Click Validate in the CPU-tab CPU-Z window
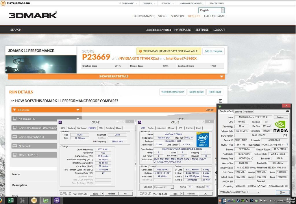Image resolution: width=296 pixels, height=204 pixels. [191, 194]
